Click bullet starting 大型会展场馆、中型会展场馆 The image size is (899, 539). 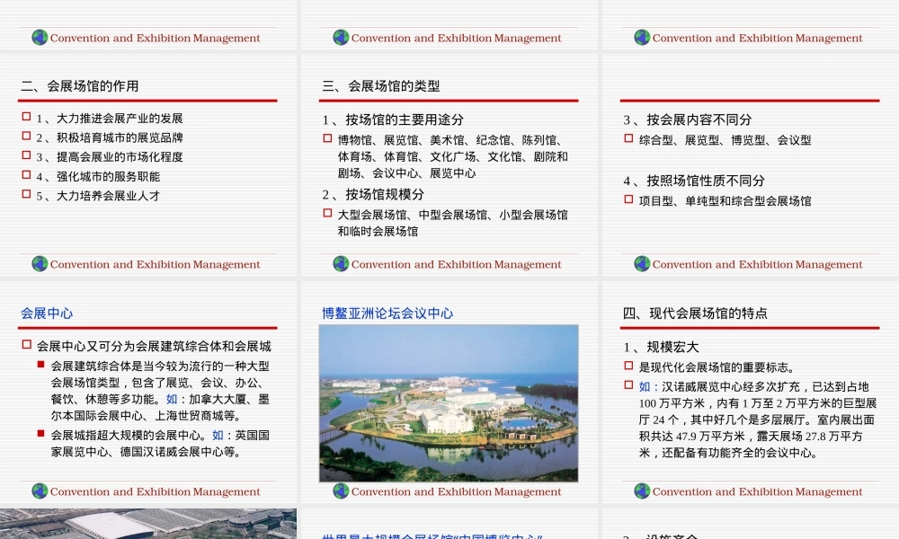coord(452,224)
